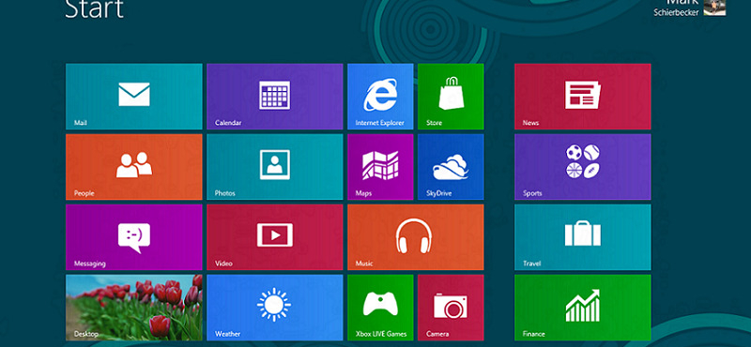Viewport: 751px width, 347px height.
Task: Open the Music headphones tile
Action: [x=416, y=237]
